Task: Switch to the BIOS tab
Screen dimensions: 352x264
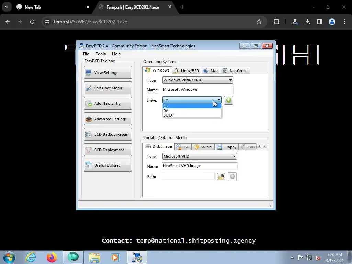Action: tap(248, 147)
